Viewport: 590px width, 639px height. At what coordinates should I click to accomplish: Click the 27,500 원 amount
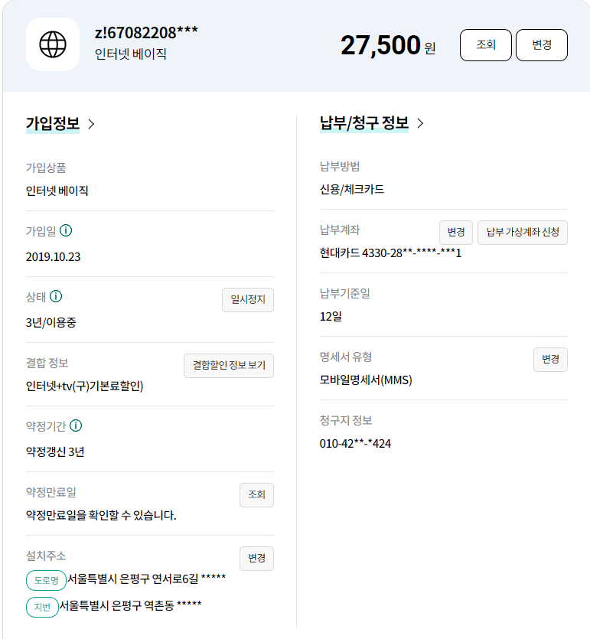[x=387, y=45]
